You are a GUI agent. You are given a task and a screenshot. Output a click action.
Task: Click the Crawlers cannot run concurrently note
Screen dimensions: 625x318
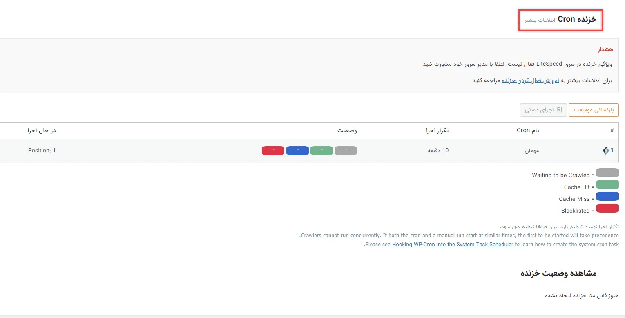click(x=459, y=236)
